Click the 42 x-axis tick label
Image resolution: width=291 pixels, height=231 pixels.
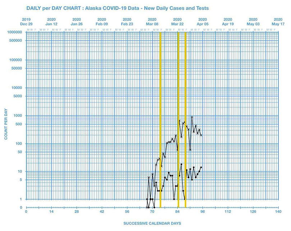click(x=102, y=212)
